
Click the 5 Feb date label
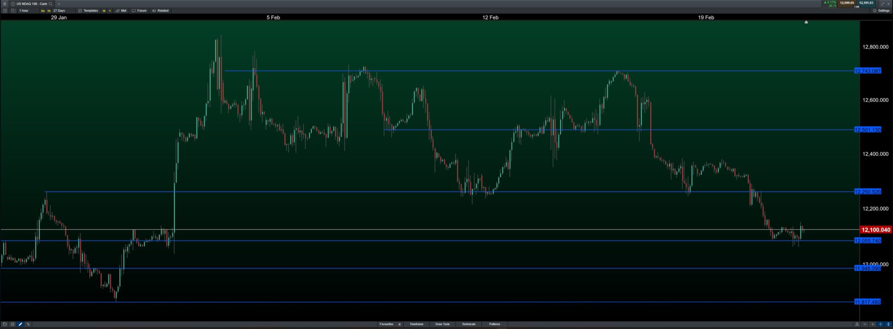(273, 17)
